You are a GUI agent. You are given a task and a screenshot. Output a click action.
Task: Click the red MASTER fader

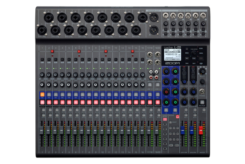(200, 130)
